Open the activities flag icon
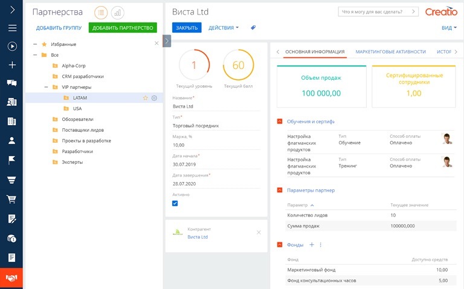464x289 pixels. (x=12, y=160)
